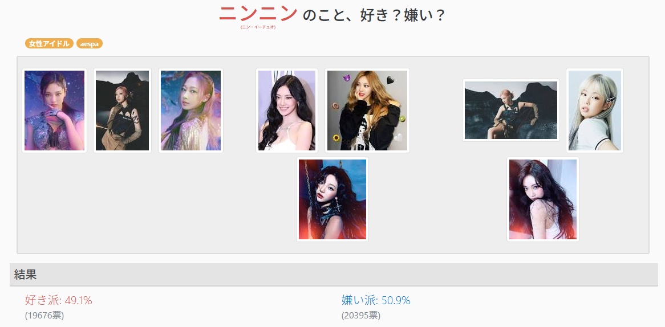Open the photo decorated with emoji stickers
The width and height of the screenshot is (665, 327).
(367, 111)
